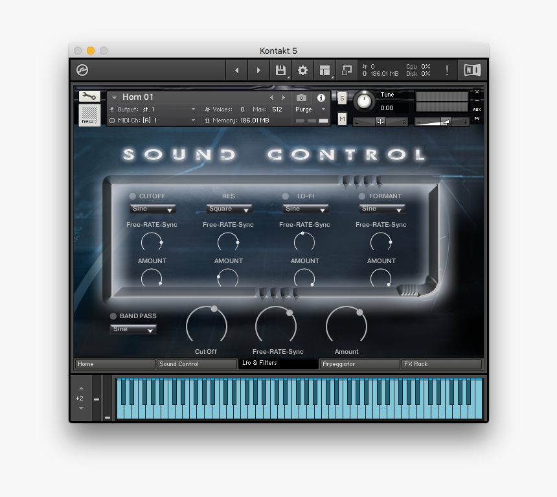Click the volume slider handle

pyautogui.click(x=446, y=122)
